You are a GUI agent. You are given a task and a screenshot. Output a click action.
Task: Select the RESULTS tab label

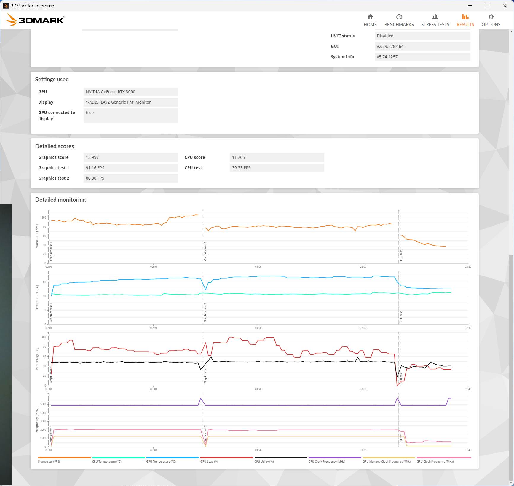tap(465, 25)
